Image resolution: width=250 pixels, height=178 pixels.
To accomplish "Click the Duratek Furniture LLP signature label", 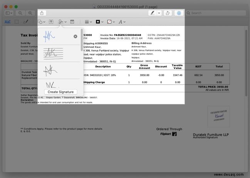I will [211, 135].
